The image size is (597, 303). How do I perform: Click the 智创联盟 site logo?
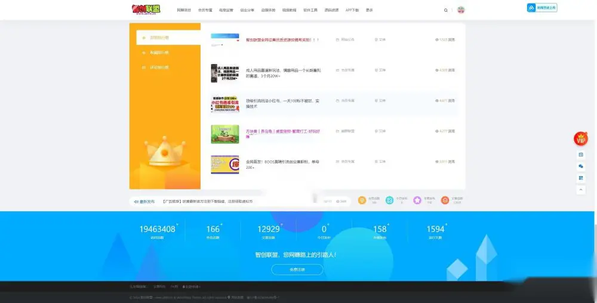pos(146,10)
